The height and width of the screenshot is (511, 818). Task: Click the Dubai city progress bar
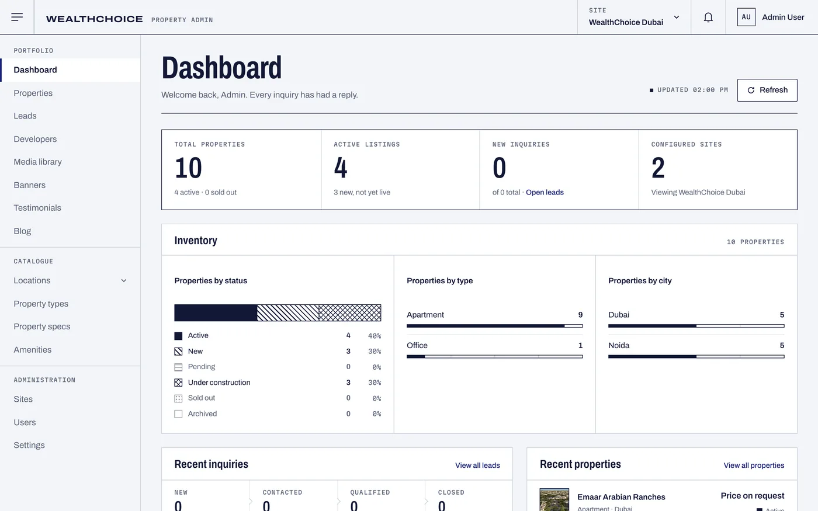696,326
